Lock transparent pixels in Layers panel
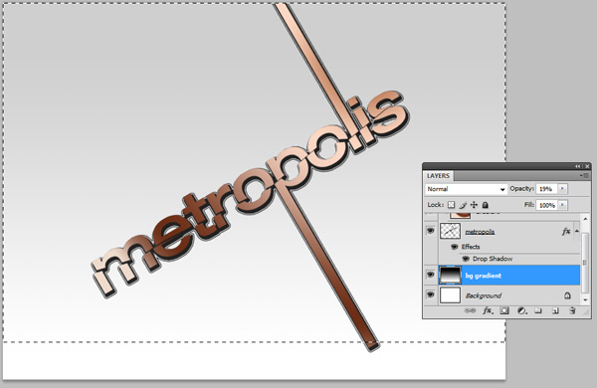 tap(451, 205)
